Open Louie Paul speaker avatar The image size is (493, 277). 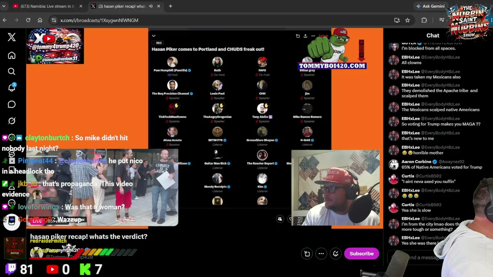click(217, 85)
